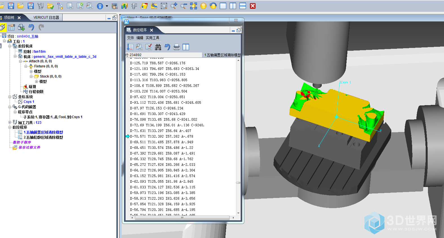Click the blue info icon

(x=100, y=6)
